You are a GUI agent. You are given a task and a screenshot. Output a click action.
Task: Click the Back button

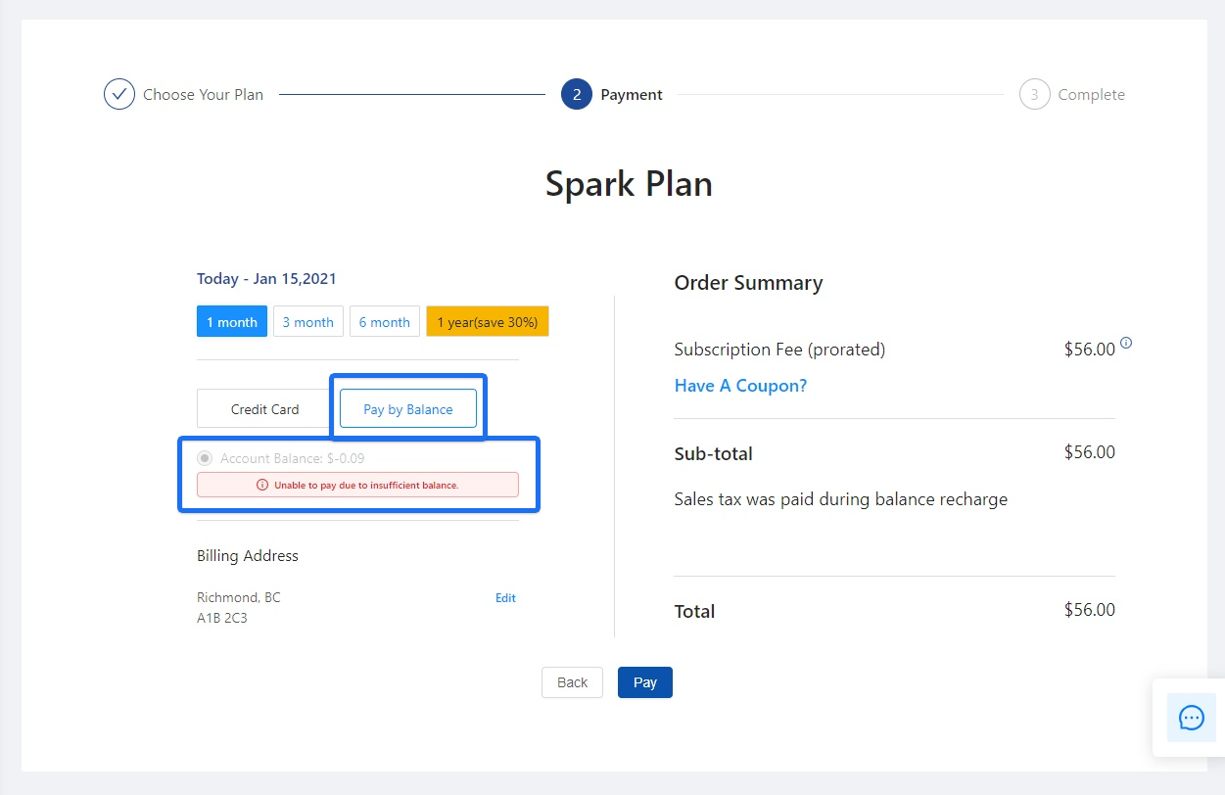(572, 682)
